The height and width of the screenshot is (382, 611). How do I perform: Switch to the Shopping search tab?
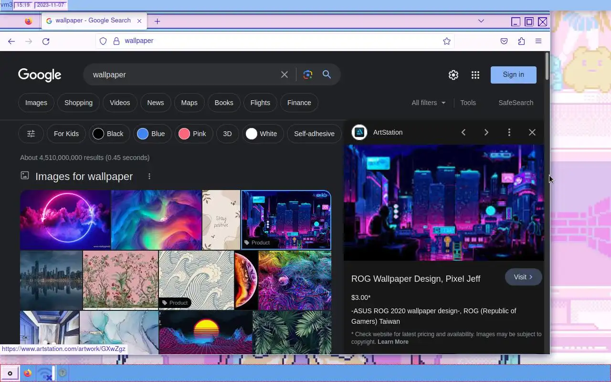tap(78, 103)
